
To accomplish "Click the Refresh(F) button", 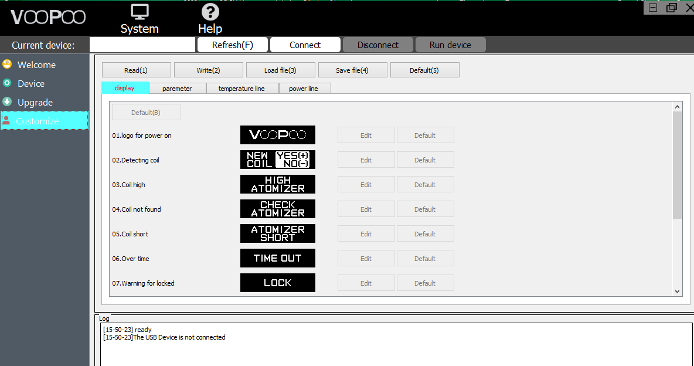I will click(x=232, y=45).
